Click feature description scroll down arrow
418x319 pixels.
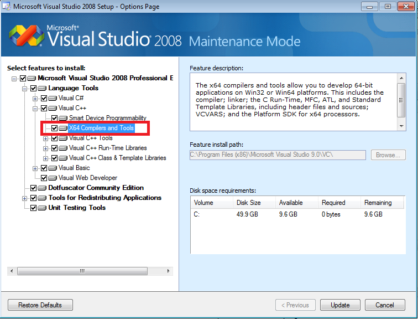(x=401, y=126)
